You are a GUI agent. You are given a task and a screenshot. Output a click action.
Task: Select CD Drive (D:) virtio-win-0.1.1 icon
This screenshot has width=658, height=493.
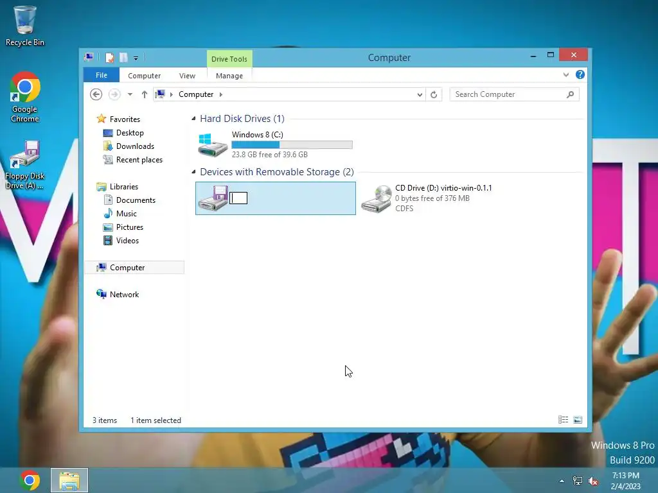(377, 198)
